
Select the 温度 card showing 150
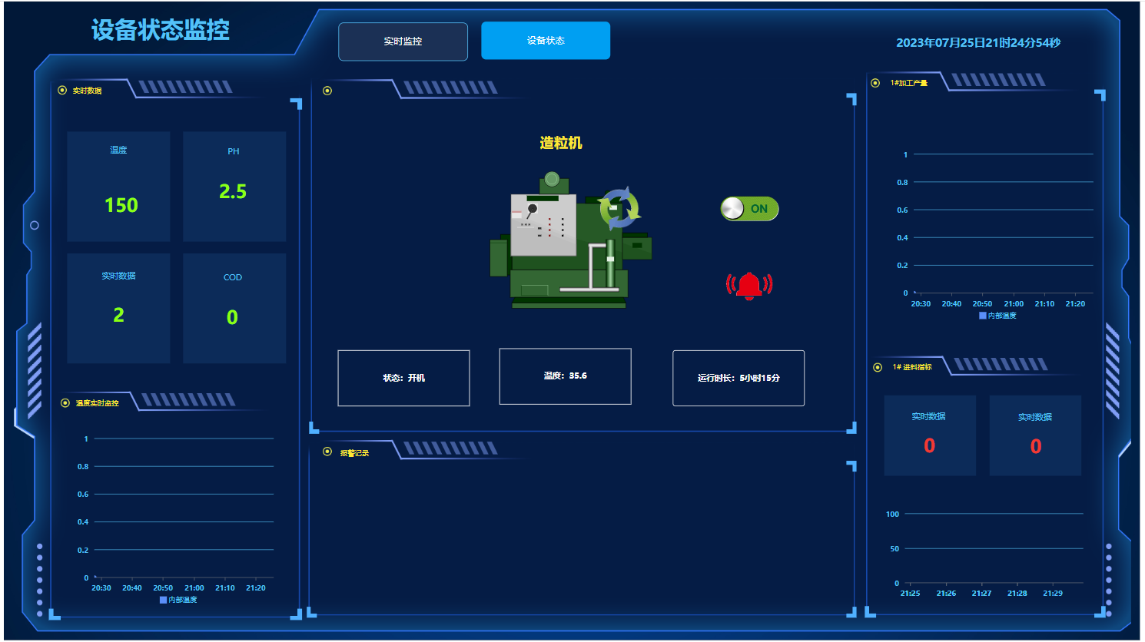pyautogui.click(x=118, y=187)
